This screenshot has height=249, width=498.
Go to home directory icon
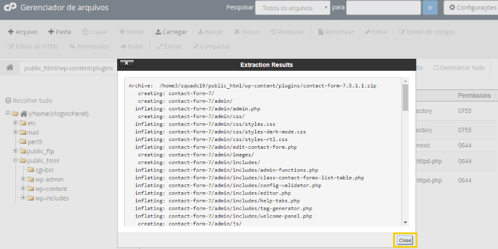(x=10, y=68)
